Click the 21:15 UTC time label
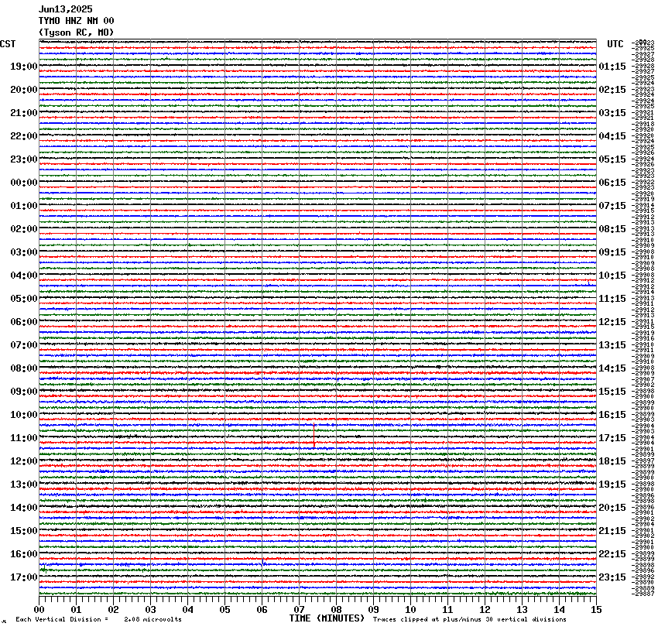 [x=612, y=531]
